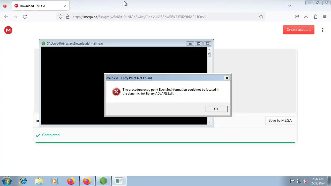Open the Action Center flag tray icon
This screenshot has height=186, width=331.
point(292,181)
